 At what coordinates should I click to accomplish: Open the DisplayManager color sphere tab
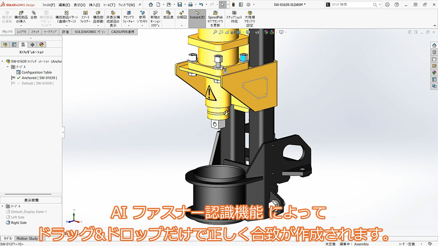pyautogui.click(x=41, y=44)
